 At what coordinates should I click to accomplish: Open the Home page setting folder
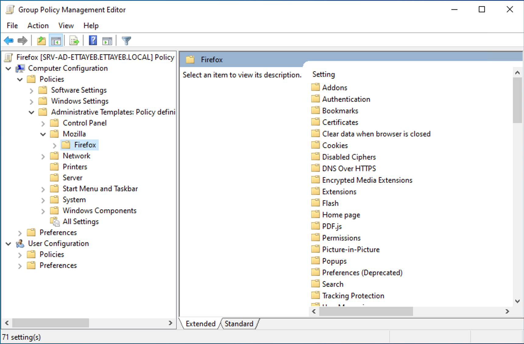[x=341, y=215]
